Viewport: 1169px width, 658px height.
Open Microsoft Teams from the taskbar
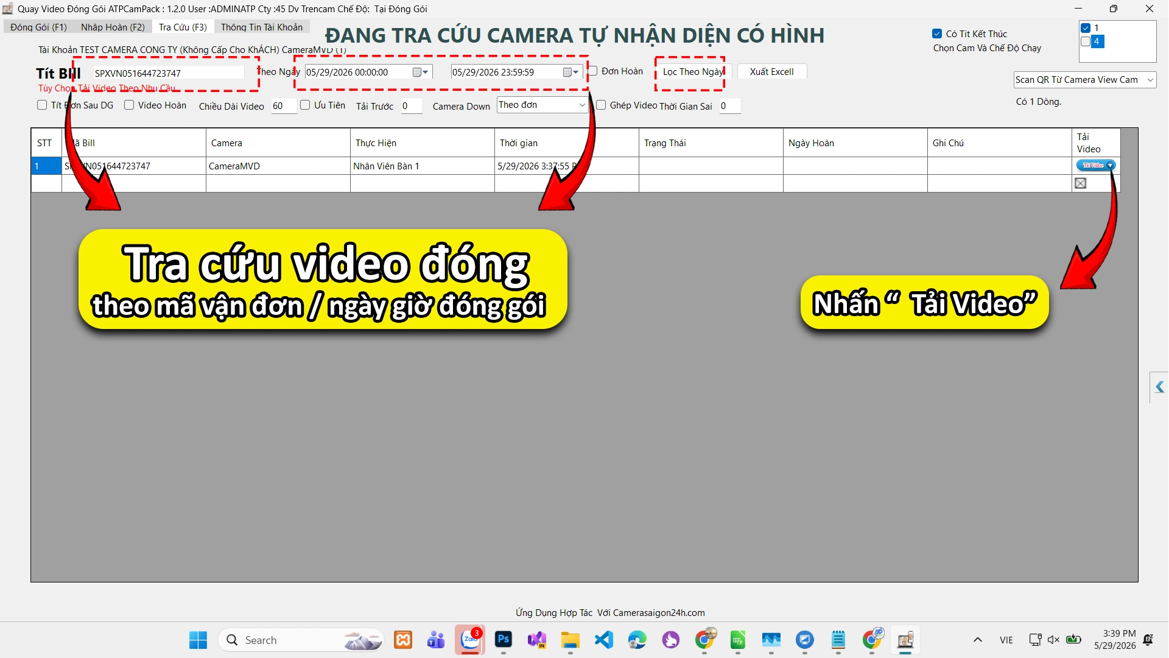(x=436, y=640)
